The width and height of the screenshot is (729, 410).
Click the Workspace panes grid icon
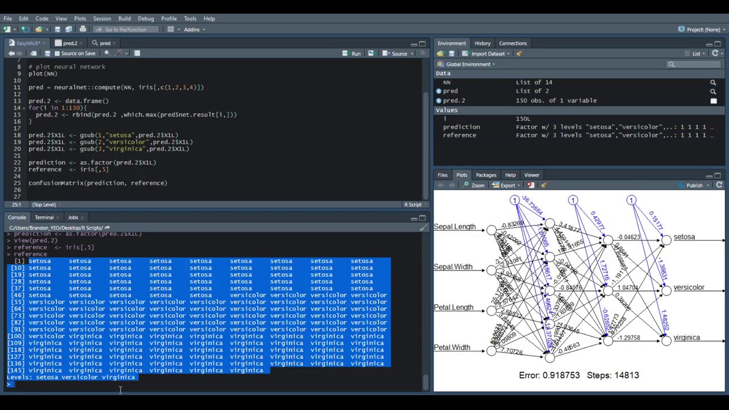(170, 29)
